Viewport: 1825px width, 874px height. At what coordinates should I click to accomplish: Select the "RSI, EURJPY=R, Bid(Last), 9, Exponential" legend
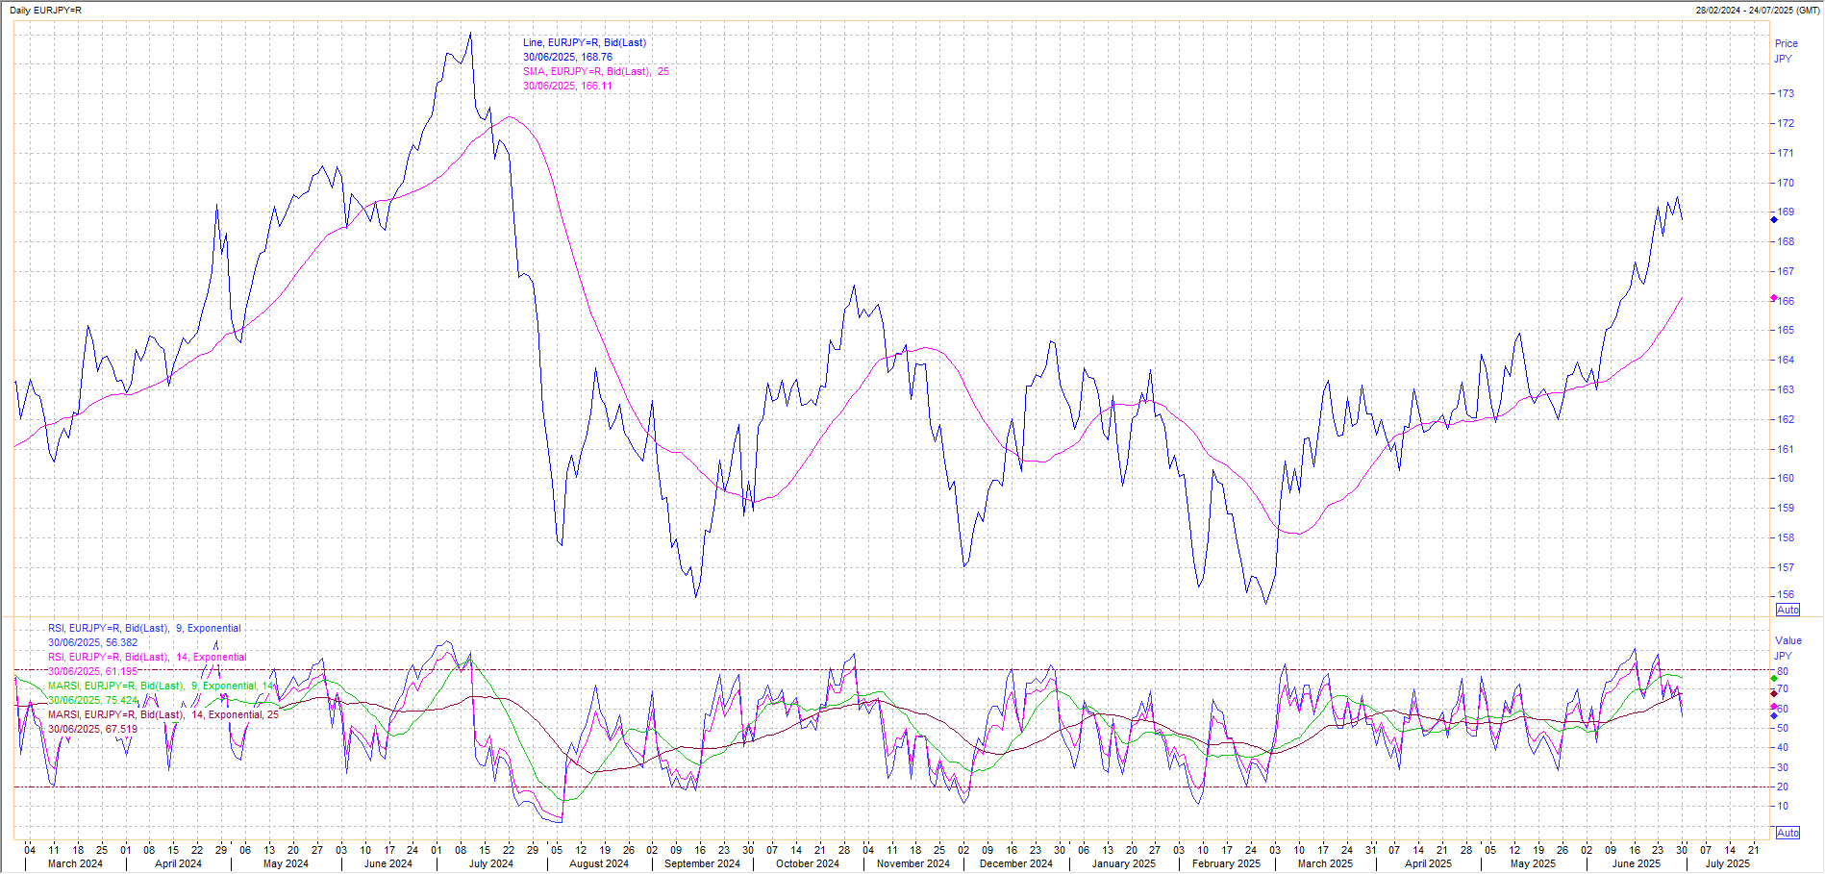coord(144,628)
